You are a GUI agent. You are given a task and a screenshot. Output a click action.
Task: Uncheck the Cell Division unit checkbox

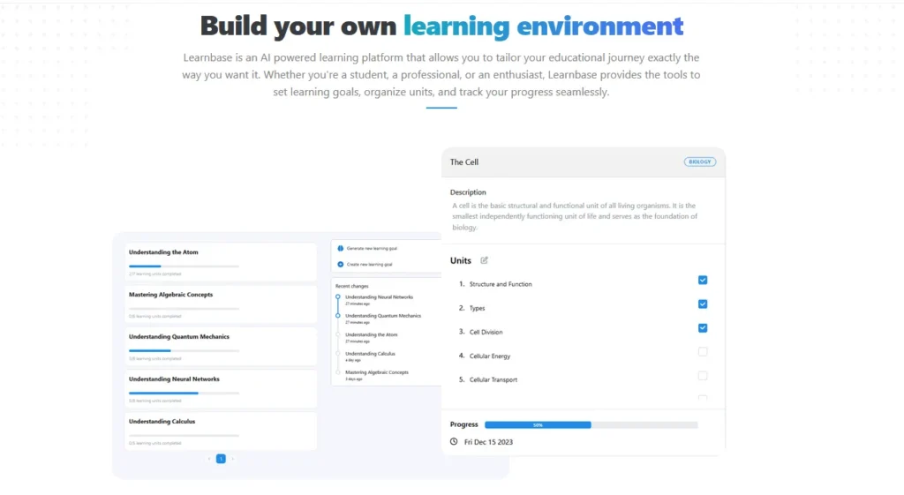(x=702, y=328)
